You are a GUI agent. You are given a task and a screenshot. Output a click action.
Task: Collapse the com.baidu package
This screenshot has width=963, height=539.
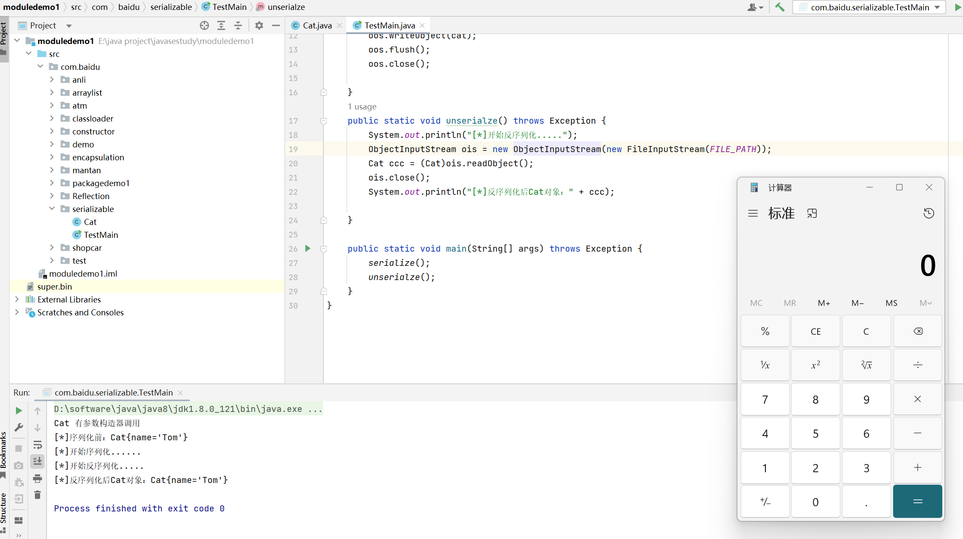pyautogui.click(x=41, y=66)
